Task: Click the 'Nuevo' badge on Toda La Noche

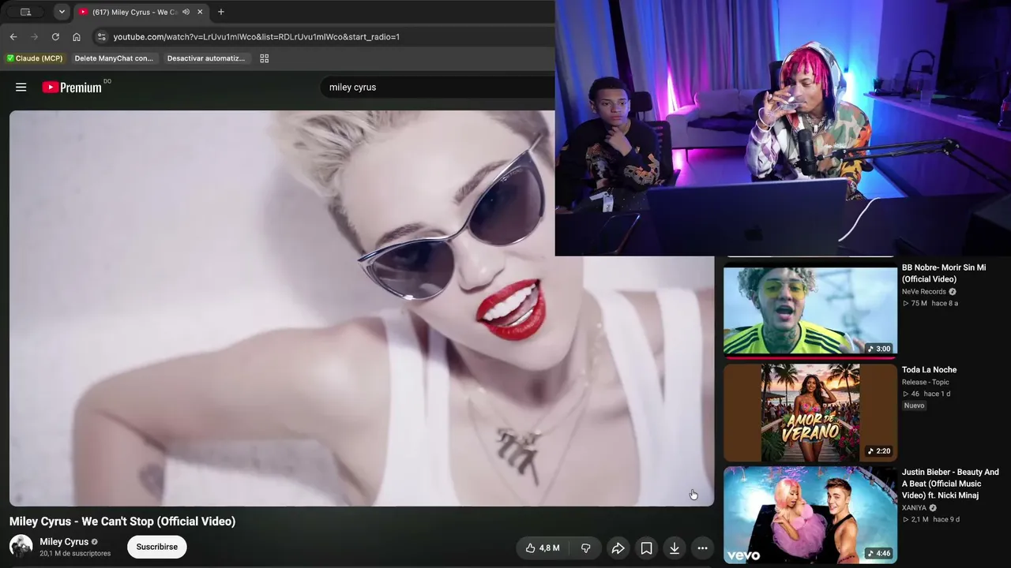Action: point(914,405)
